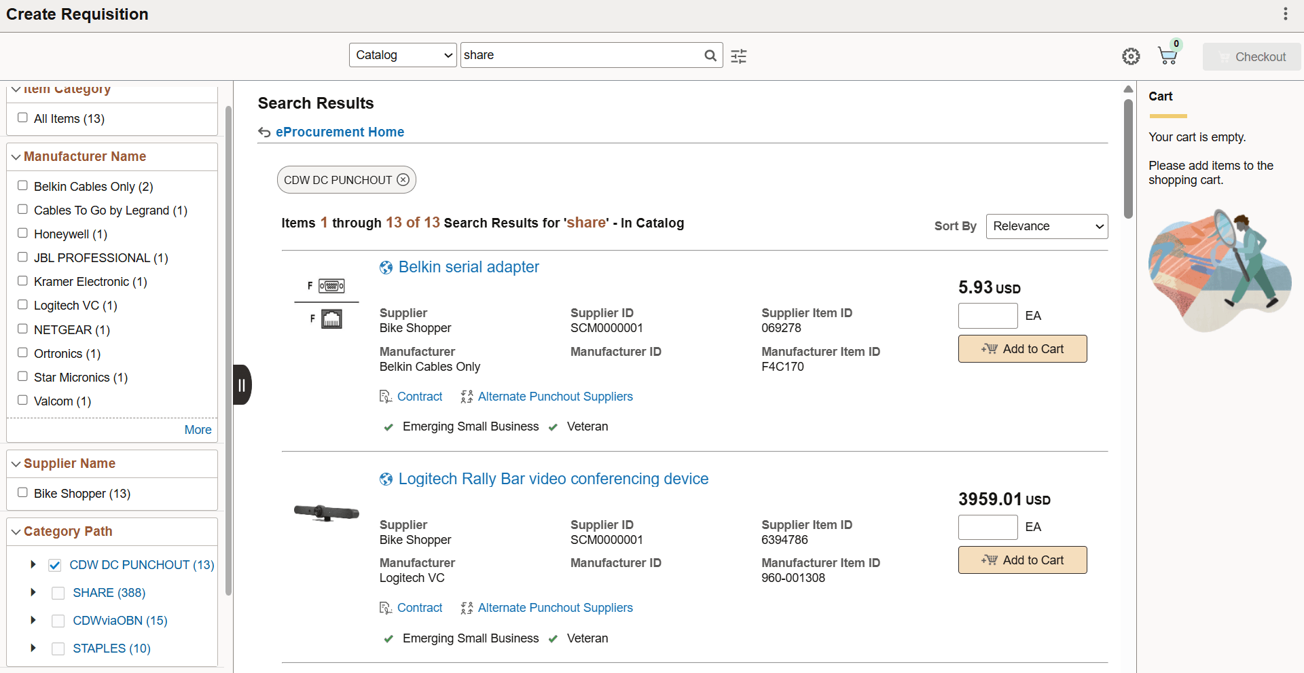Viewport: 1304px width, 673px height.
Task: Check the Ortronics manufacturer filter
Action: pyautogui.click(x=22, y=352)
